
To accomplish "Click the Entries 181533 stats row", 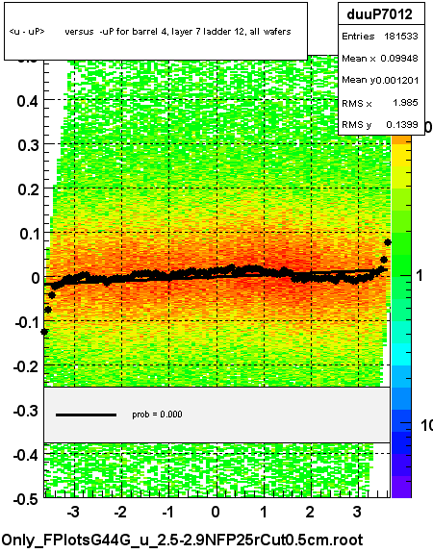I will coord(381,37).
